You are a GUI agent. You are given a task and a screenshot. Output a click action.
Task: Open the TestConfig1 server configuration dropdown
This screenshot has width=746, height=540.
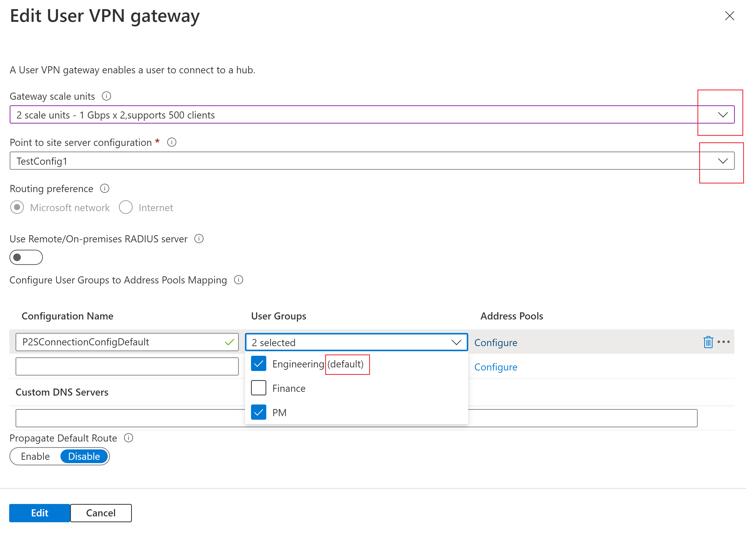coord(722,161)
